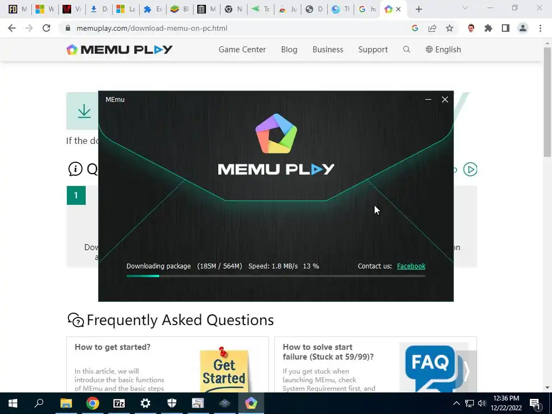Image resolution: width=552 pixels, height=414 pixels.
Task: Open the volume control in tray
Action: pos(482,403)
